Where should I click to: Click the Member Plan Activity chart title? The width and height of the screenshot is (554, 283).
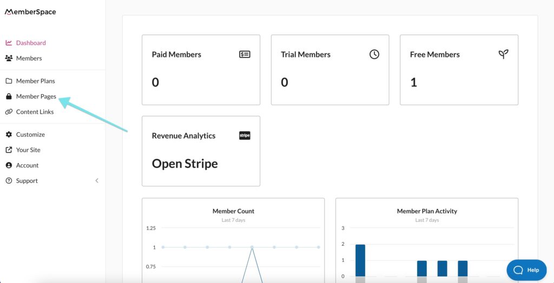(427, 211)
